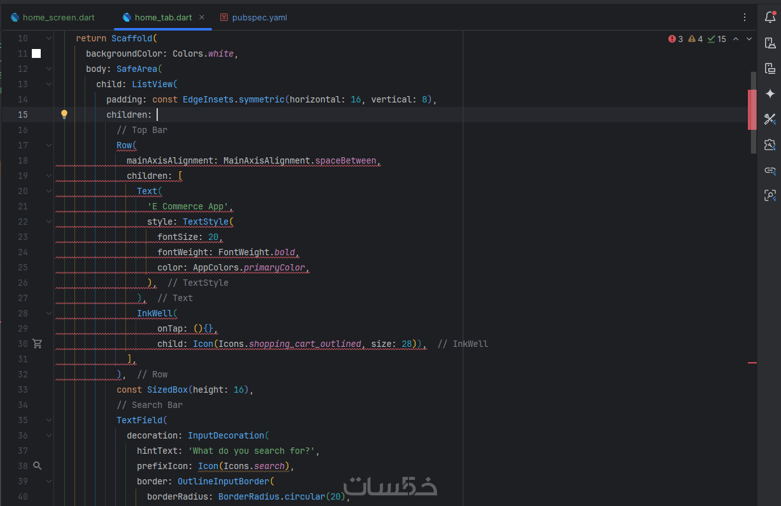This screenshot has height=506, width=781.
Task: Switch to the pubspec.yaml tab
Action: tap(259, 17)
